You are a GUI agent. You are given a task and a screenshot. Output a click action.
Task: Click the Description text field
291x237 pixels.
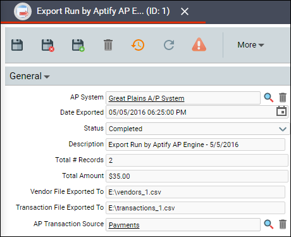click(195, 144)
